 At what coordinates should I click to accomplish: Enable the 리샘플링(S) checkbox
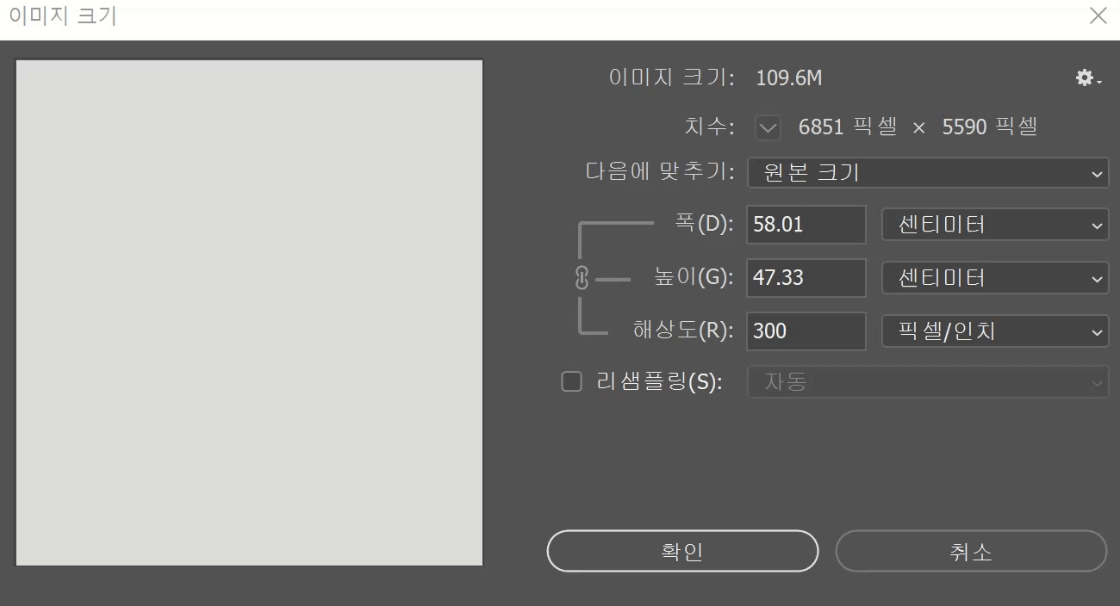coord(572,381)
